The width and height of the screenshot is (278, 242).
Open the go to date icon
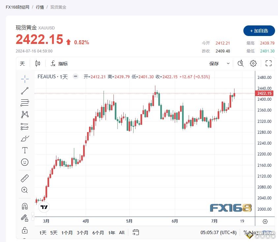136,232
